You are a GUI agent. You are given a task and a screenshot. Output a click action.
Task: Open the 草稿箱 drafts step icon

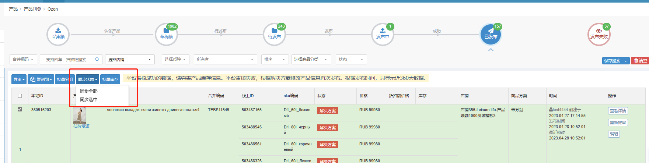166,34
